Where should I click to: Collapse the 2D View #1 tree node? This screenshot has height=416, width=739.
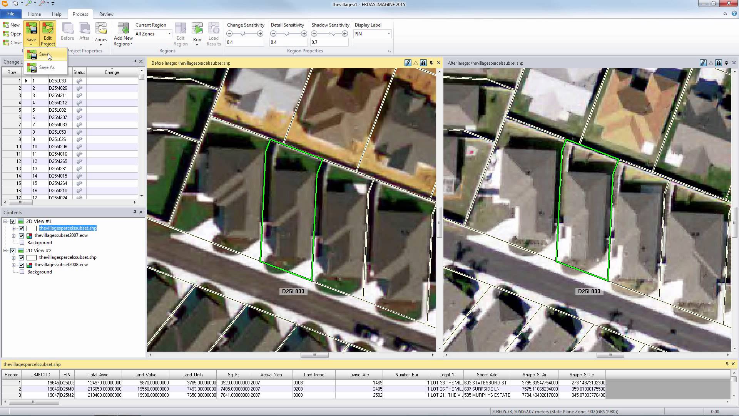pyautogui.click(x=6, y=221)
